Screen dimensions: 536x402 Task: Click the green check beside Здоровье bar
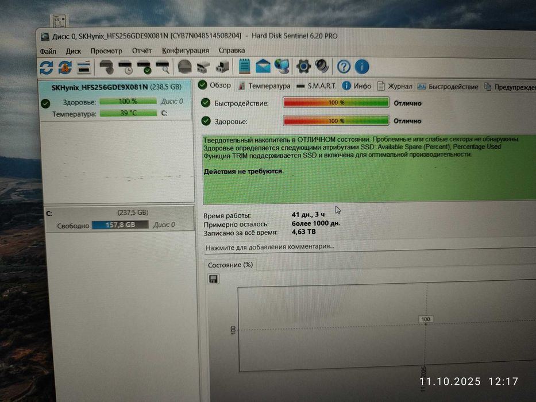(x=206, y=121)
